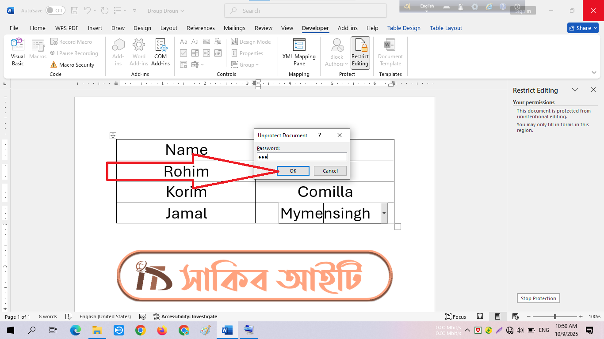604x339 pixels.
Task: Insert a Check Box content control
Action: [183, 53]
